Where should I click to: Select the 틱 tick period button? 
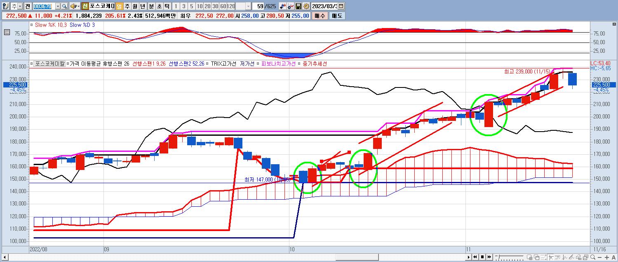[167, 6]
